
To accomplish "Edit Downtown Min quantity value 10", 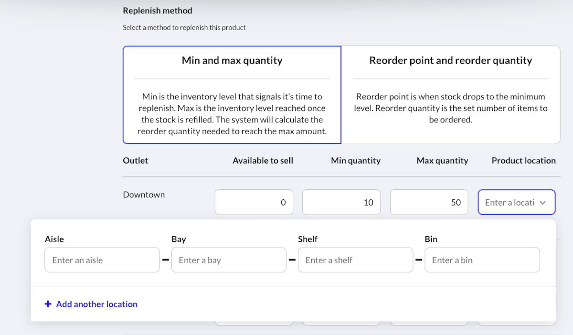I will point(341,202).
